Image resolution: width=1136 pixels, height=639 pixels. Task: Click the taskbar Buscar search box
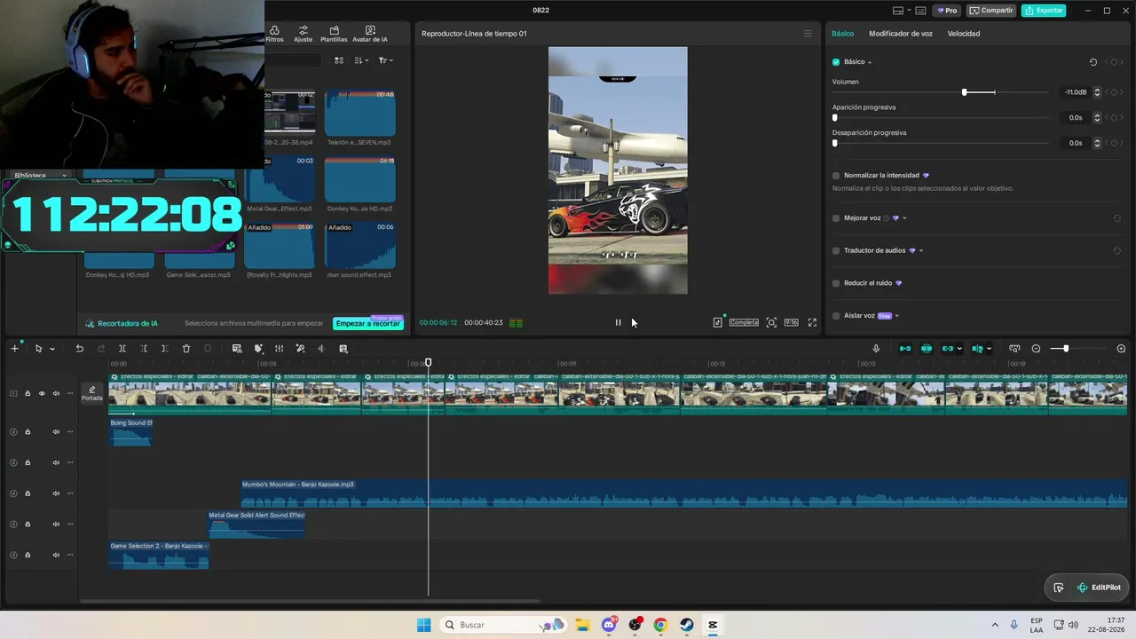click(x=504, y=625)
